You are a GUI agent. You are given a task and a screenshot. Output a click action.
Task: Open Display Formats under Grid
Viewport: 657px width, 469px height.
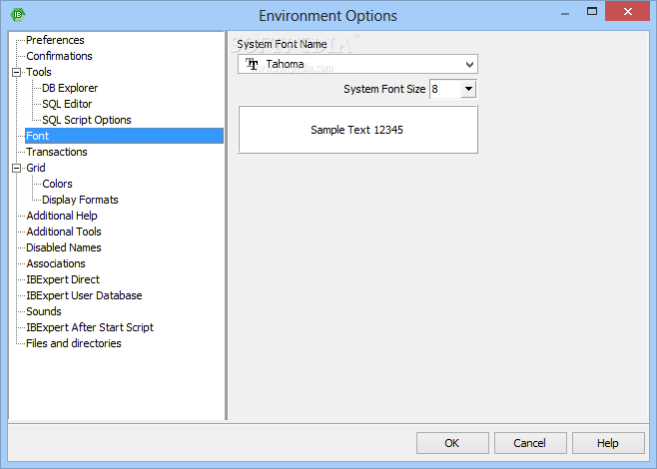click(81, 200)
